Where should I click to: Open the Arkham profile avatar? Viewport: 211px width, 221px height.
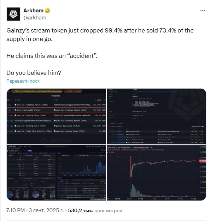pos(13,14)
